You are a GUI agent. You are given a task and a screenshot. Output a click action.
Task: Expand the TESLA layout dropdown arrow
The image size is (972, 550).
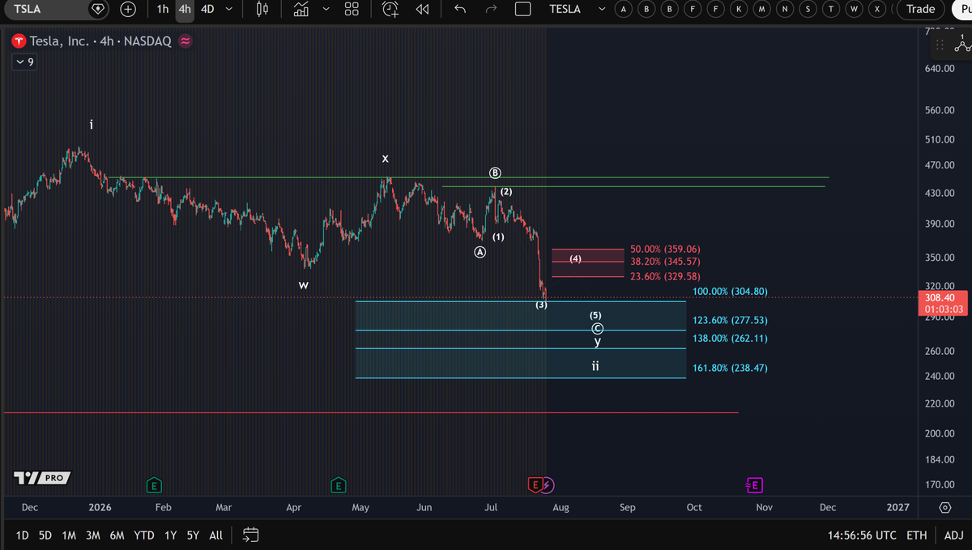(x=601, y=9)
